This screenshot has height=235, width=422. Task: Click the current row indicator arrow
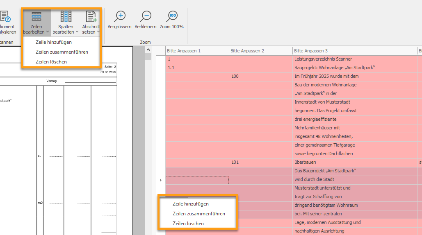[x=161, y=180]
